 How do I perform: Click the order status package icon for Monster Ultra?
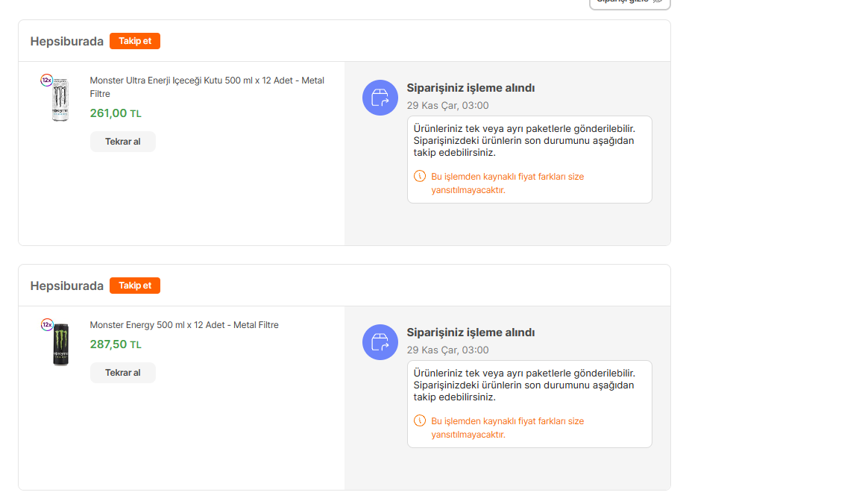(380, 98)
